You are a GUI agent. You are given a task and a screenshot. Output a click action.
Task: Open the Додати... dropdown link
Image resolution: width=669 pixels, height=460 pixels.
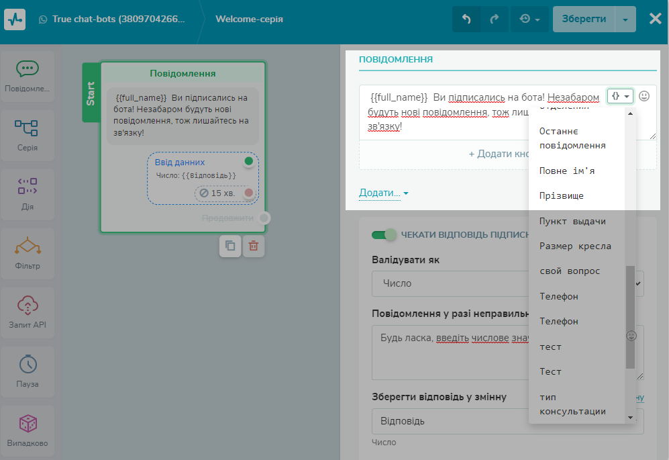pyautogui.click(x=384, y=193)
